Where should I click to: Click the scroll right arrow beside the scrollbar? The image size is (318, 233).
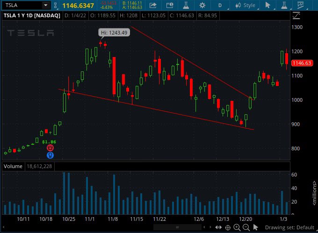(210, 227)
